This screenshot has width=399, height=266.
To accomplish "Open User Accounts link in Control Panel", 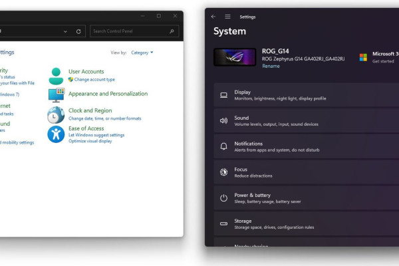I will click(86, 72).
